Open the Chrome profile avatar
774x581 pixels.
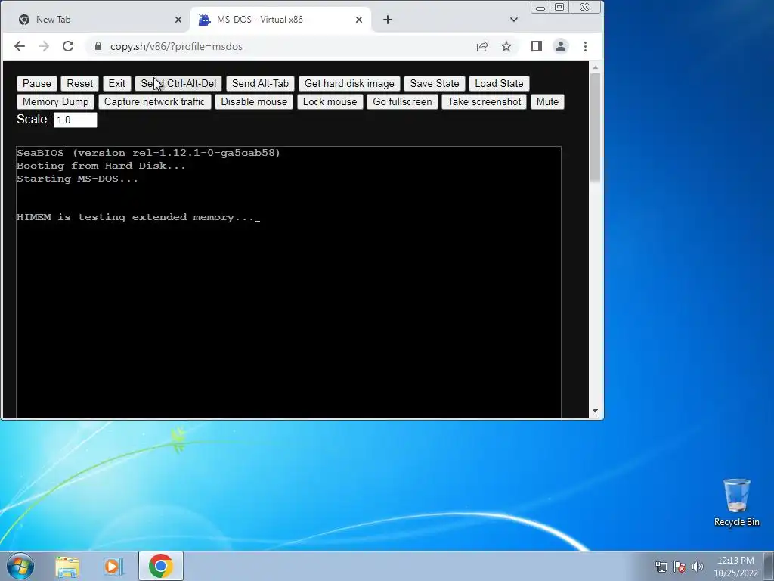[x=561, y=46]
